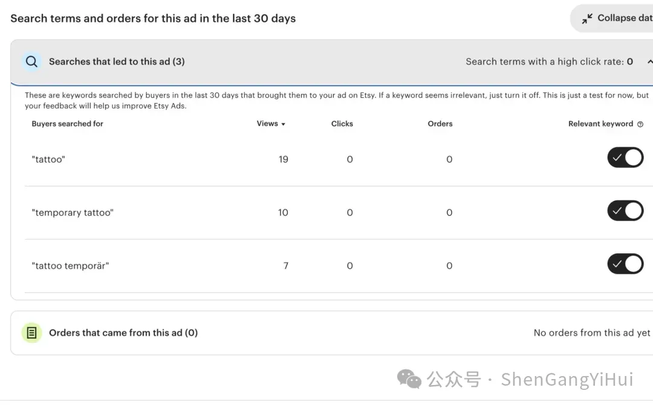Expand "Orders that came from this ad"
Image resolution: width=653 pixels, height=405 pixels.
[x=123, y=333]
